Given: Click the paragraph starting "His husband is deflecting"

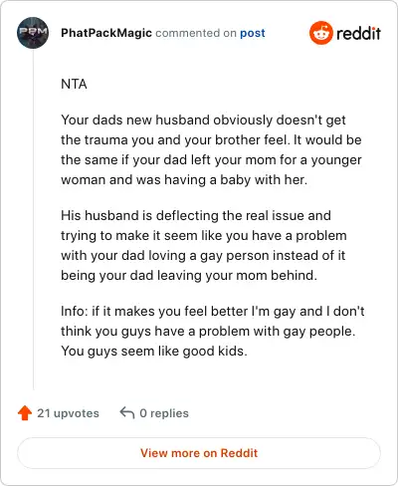Looking at the screenshot, I should tap(204, 245).
